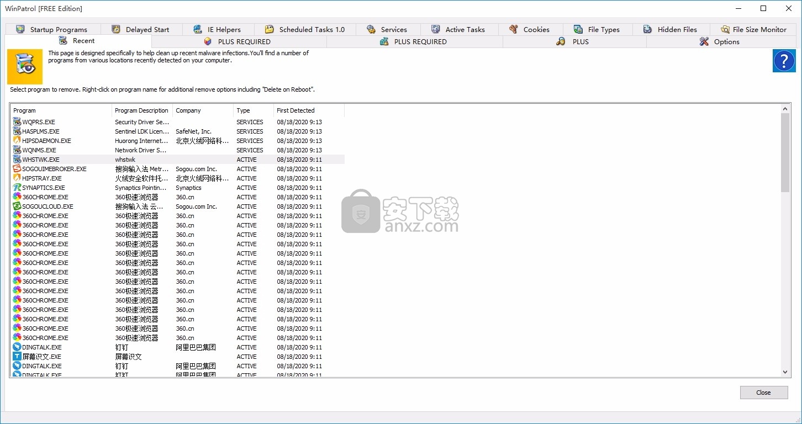Select the 屏幕识文.EXE entry
Screen dimensions: 802x424
coord(177,357)
